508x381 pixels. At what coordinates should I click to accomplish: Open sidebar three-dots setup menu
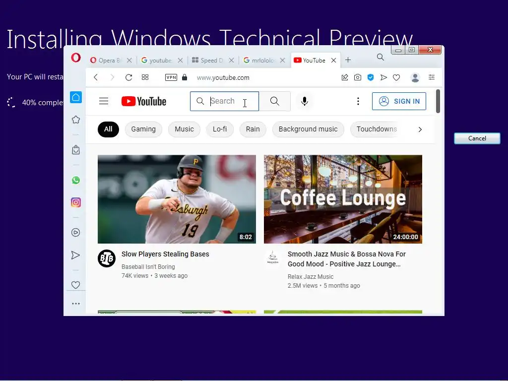tap(76, 304)
